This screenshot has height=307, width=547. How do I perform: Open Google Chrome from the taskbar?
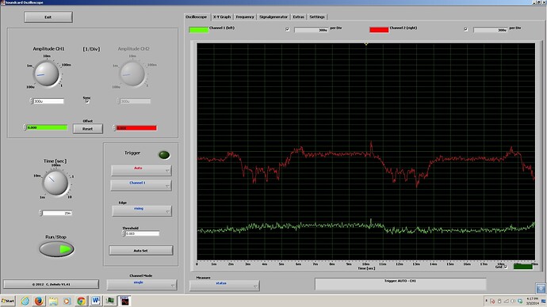click(81, 301)
